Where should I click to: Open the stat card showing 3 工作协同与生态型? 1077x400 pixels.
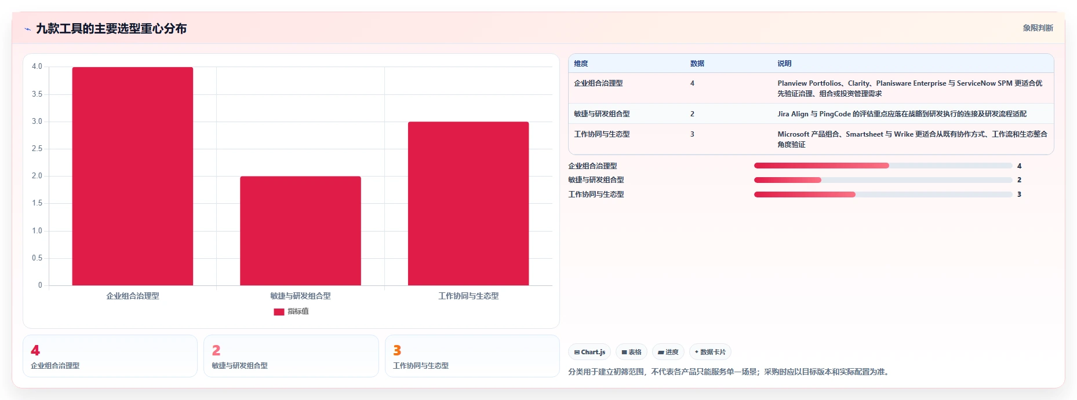tap(472, 356)
